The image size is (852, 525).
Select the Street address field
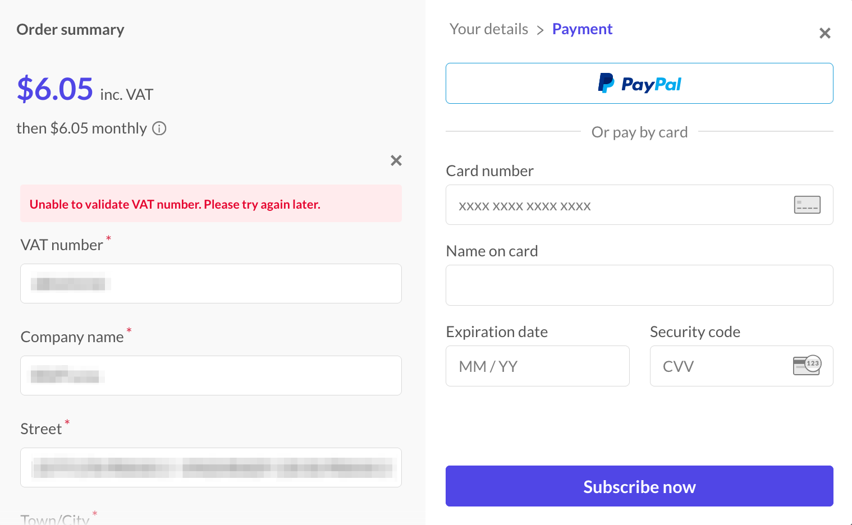[211, 467]
